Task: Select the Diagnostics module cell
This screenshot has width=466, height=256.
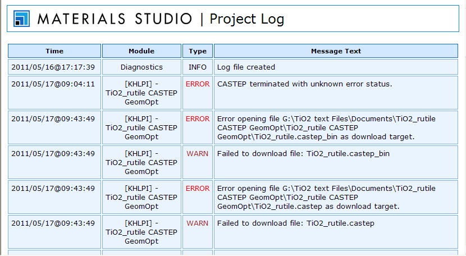Action: click(x=141, y=67)
